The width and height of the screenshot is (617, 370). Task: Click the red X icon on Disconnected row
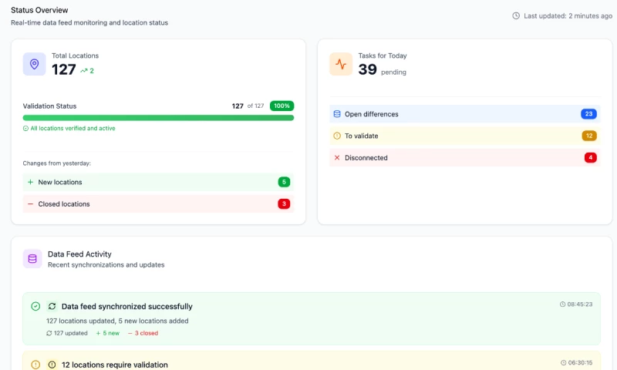337,158
